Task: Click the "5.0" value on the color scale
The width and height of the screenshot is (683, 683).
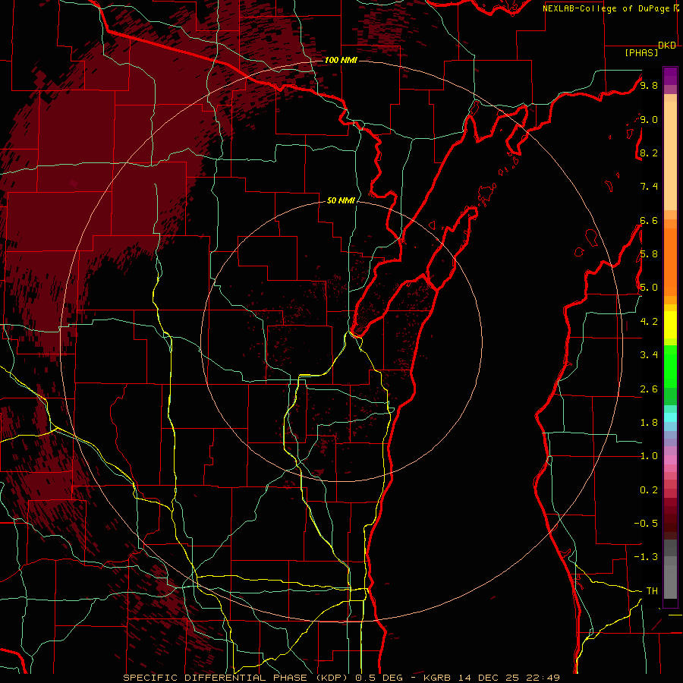Action: point(649,288)
